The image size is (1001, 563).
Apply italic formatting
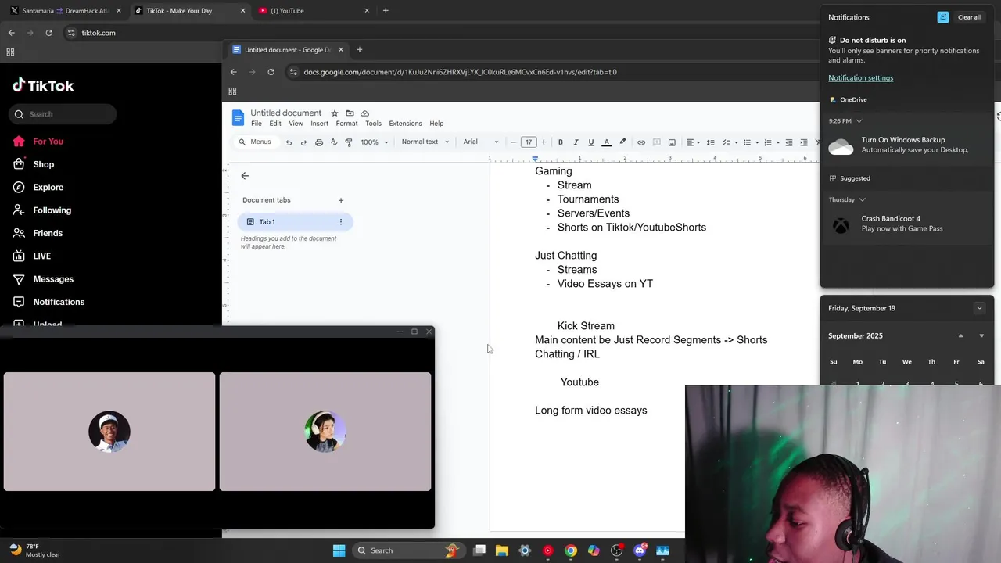[576, 142]
